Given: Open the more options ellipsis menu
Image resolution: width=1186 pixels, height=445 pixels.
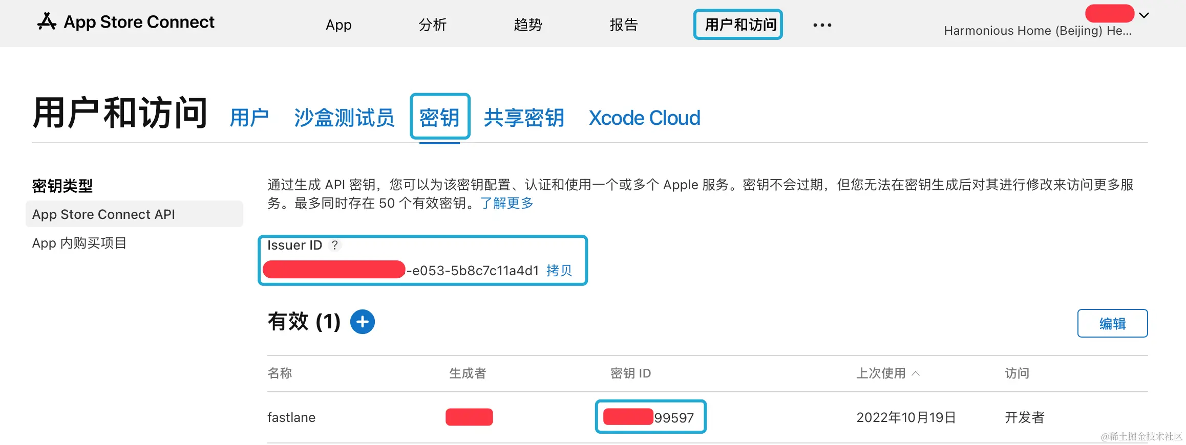Looking at the screenshot, I should (822, 25).
